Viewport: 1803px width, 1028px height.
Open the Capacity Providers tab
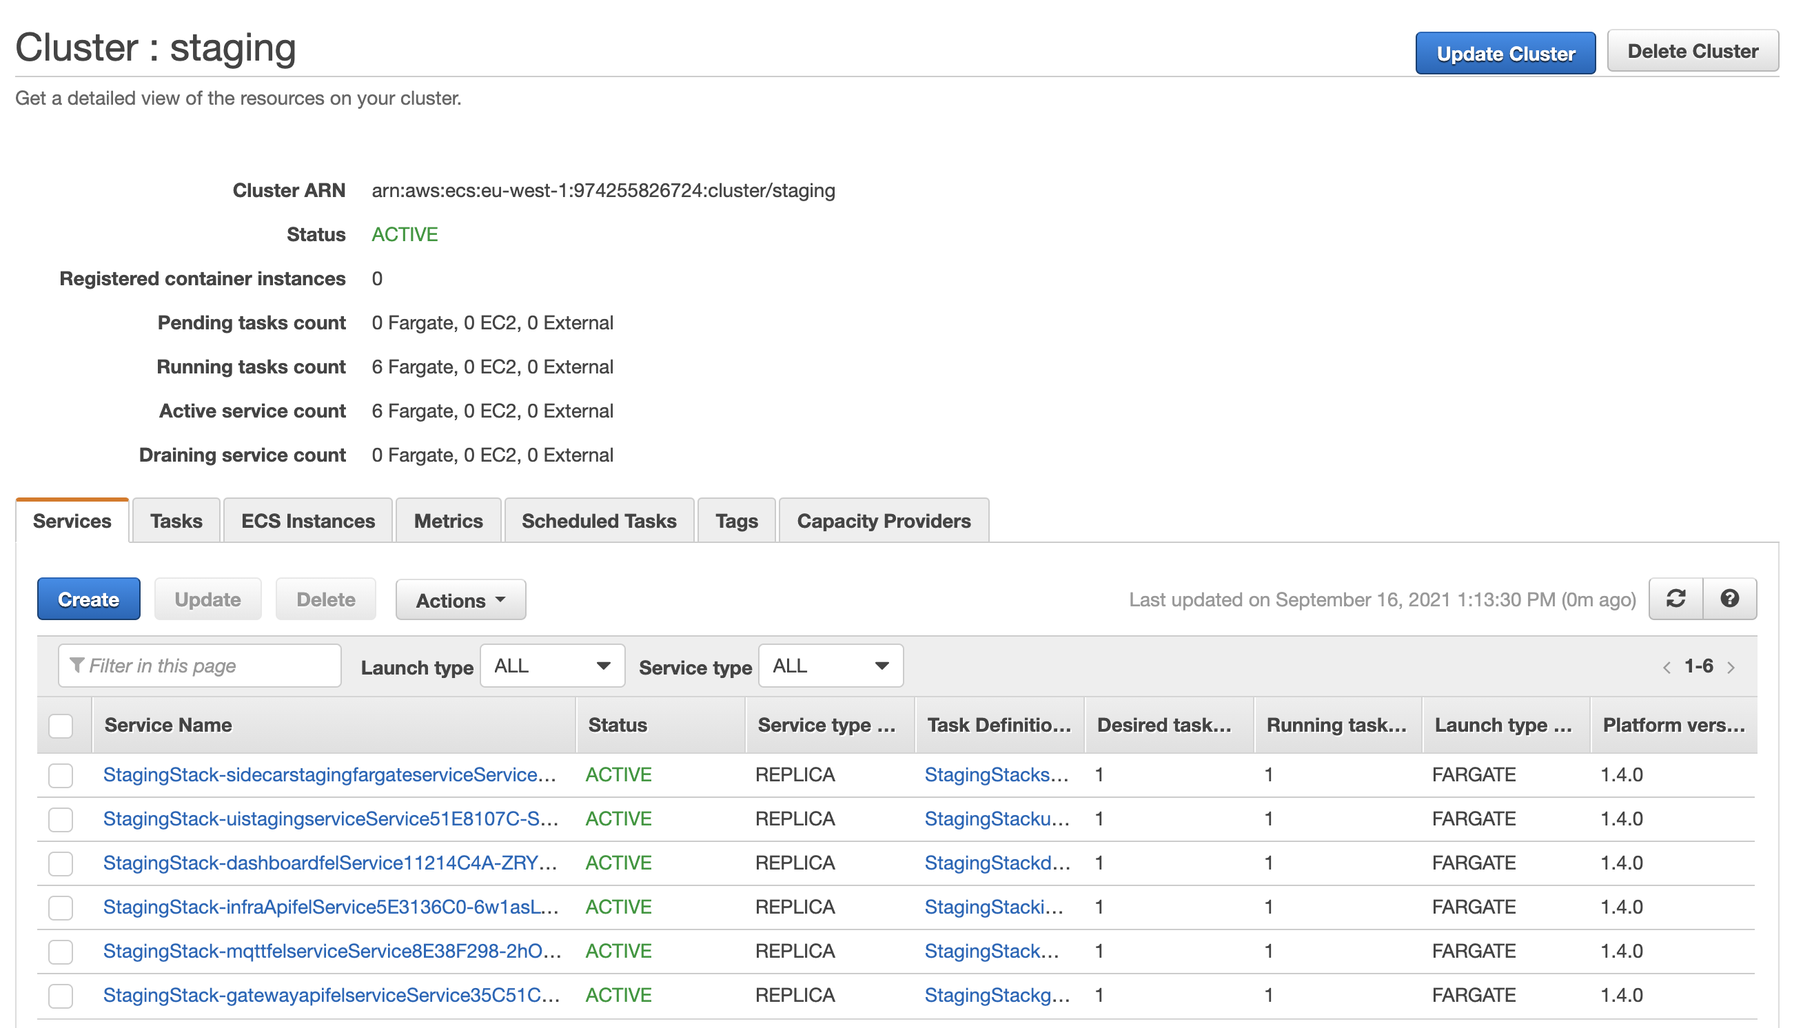coord(884,521)
